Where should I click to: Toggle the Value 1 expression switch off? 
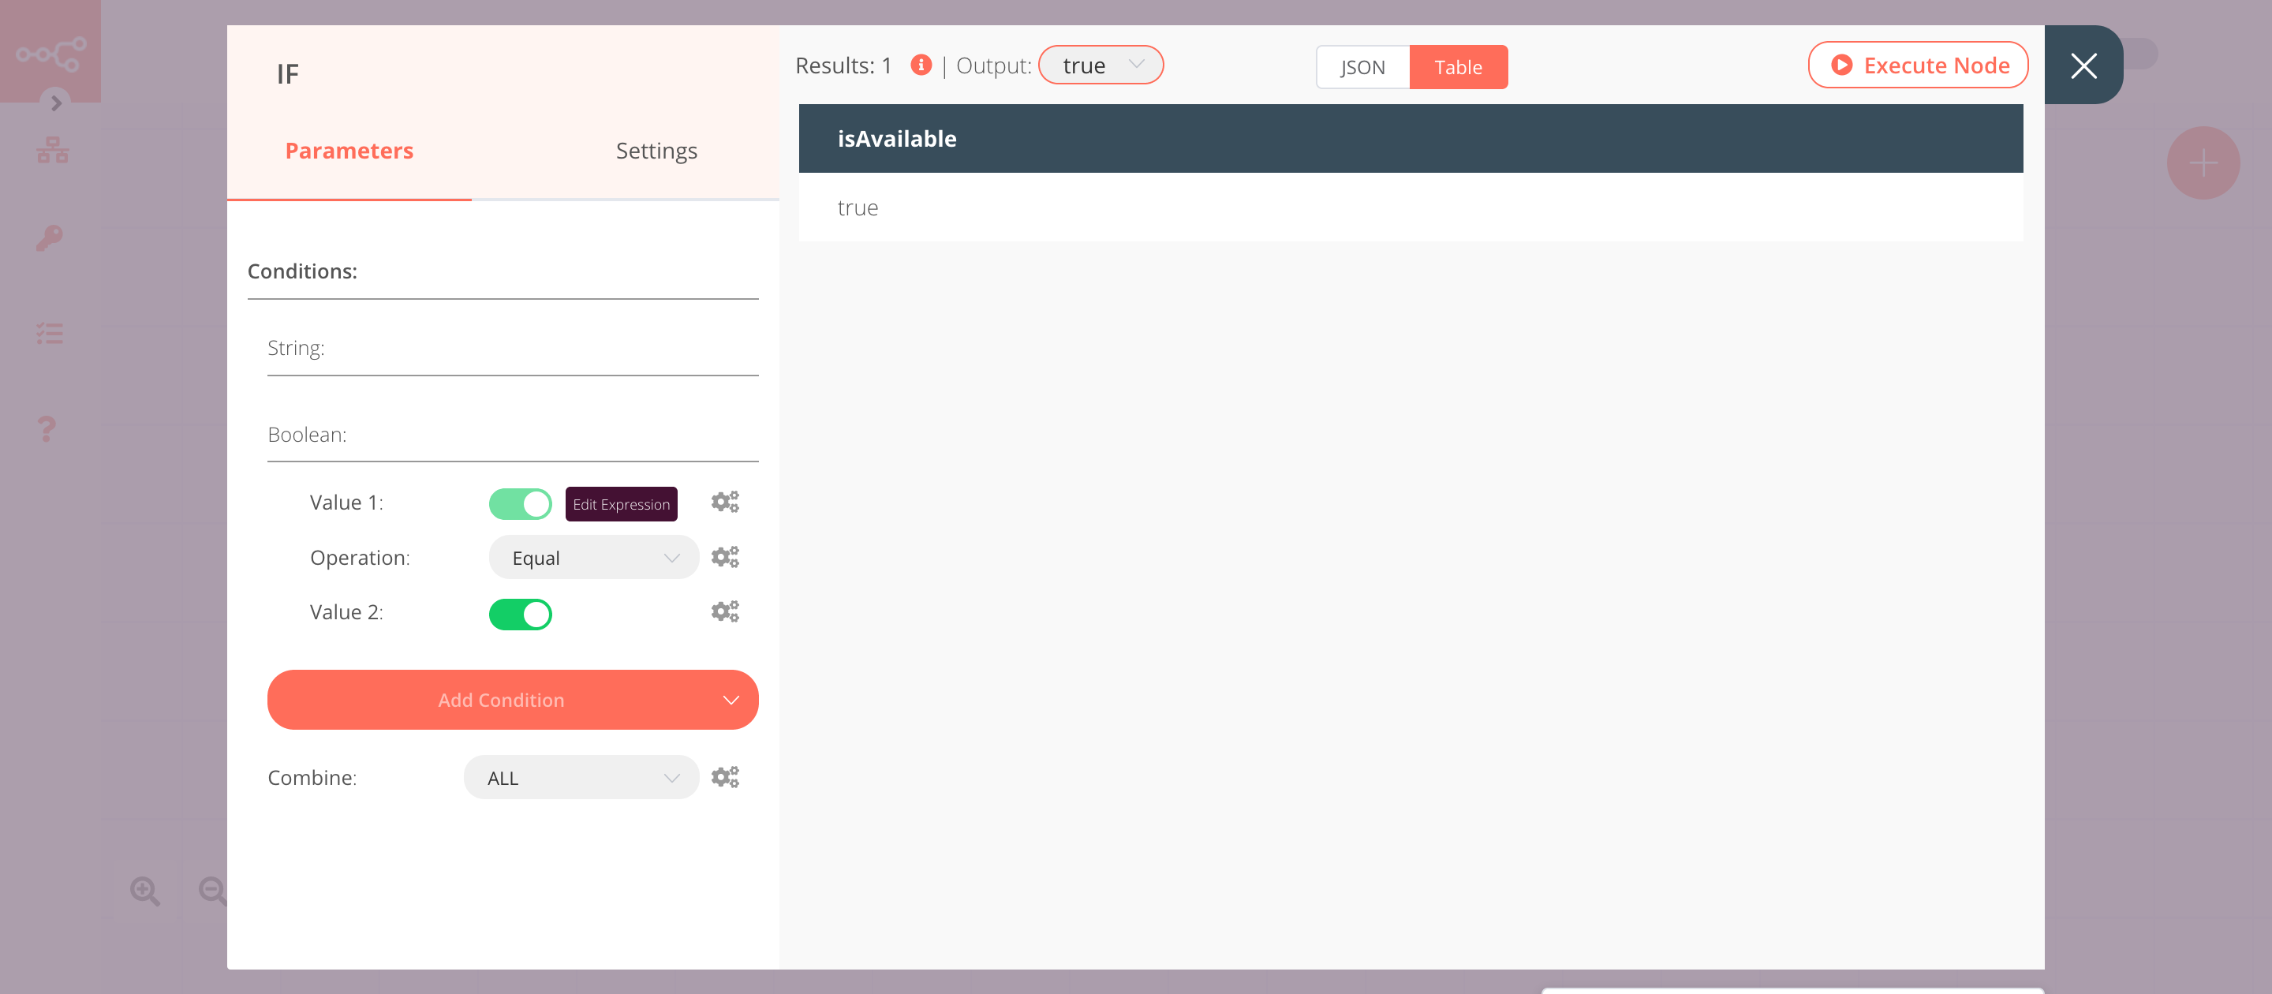pyautogui.click(x=521, y=503)
